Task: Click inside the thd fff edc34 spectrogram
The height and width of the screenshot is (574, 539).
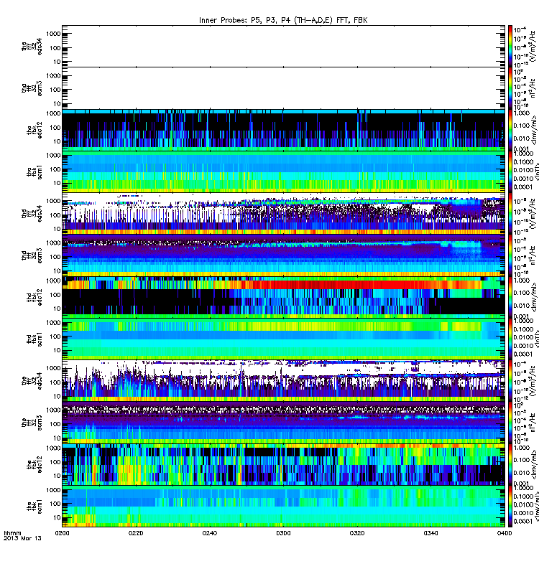Action: 283,213
